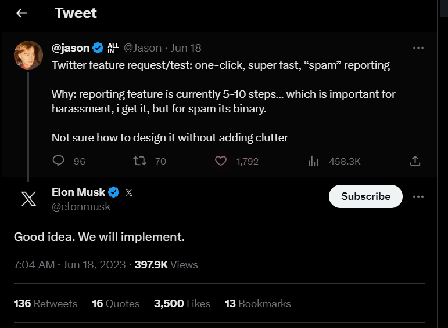Open the 3,500 Likes list
Image resolution: width=448 pixels, height=328 pixels.
click(x=182, y=304)
